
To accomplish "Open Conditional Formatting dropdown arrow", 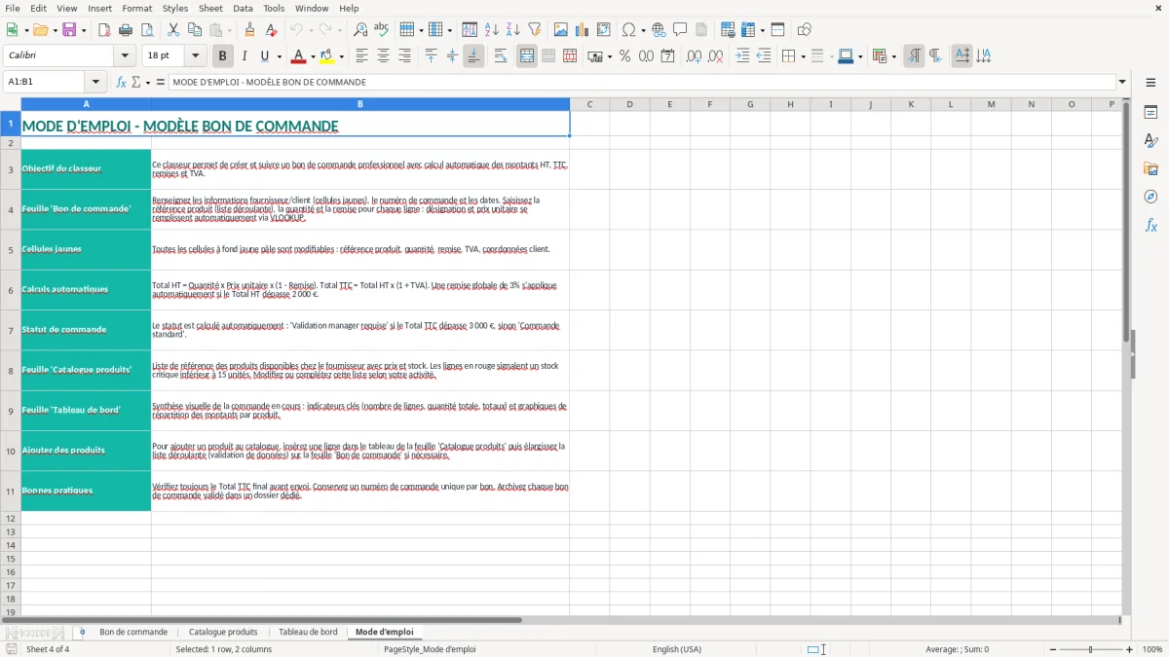I will [x=893, y=56].
